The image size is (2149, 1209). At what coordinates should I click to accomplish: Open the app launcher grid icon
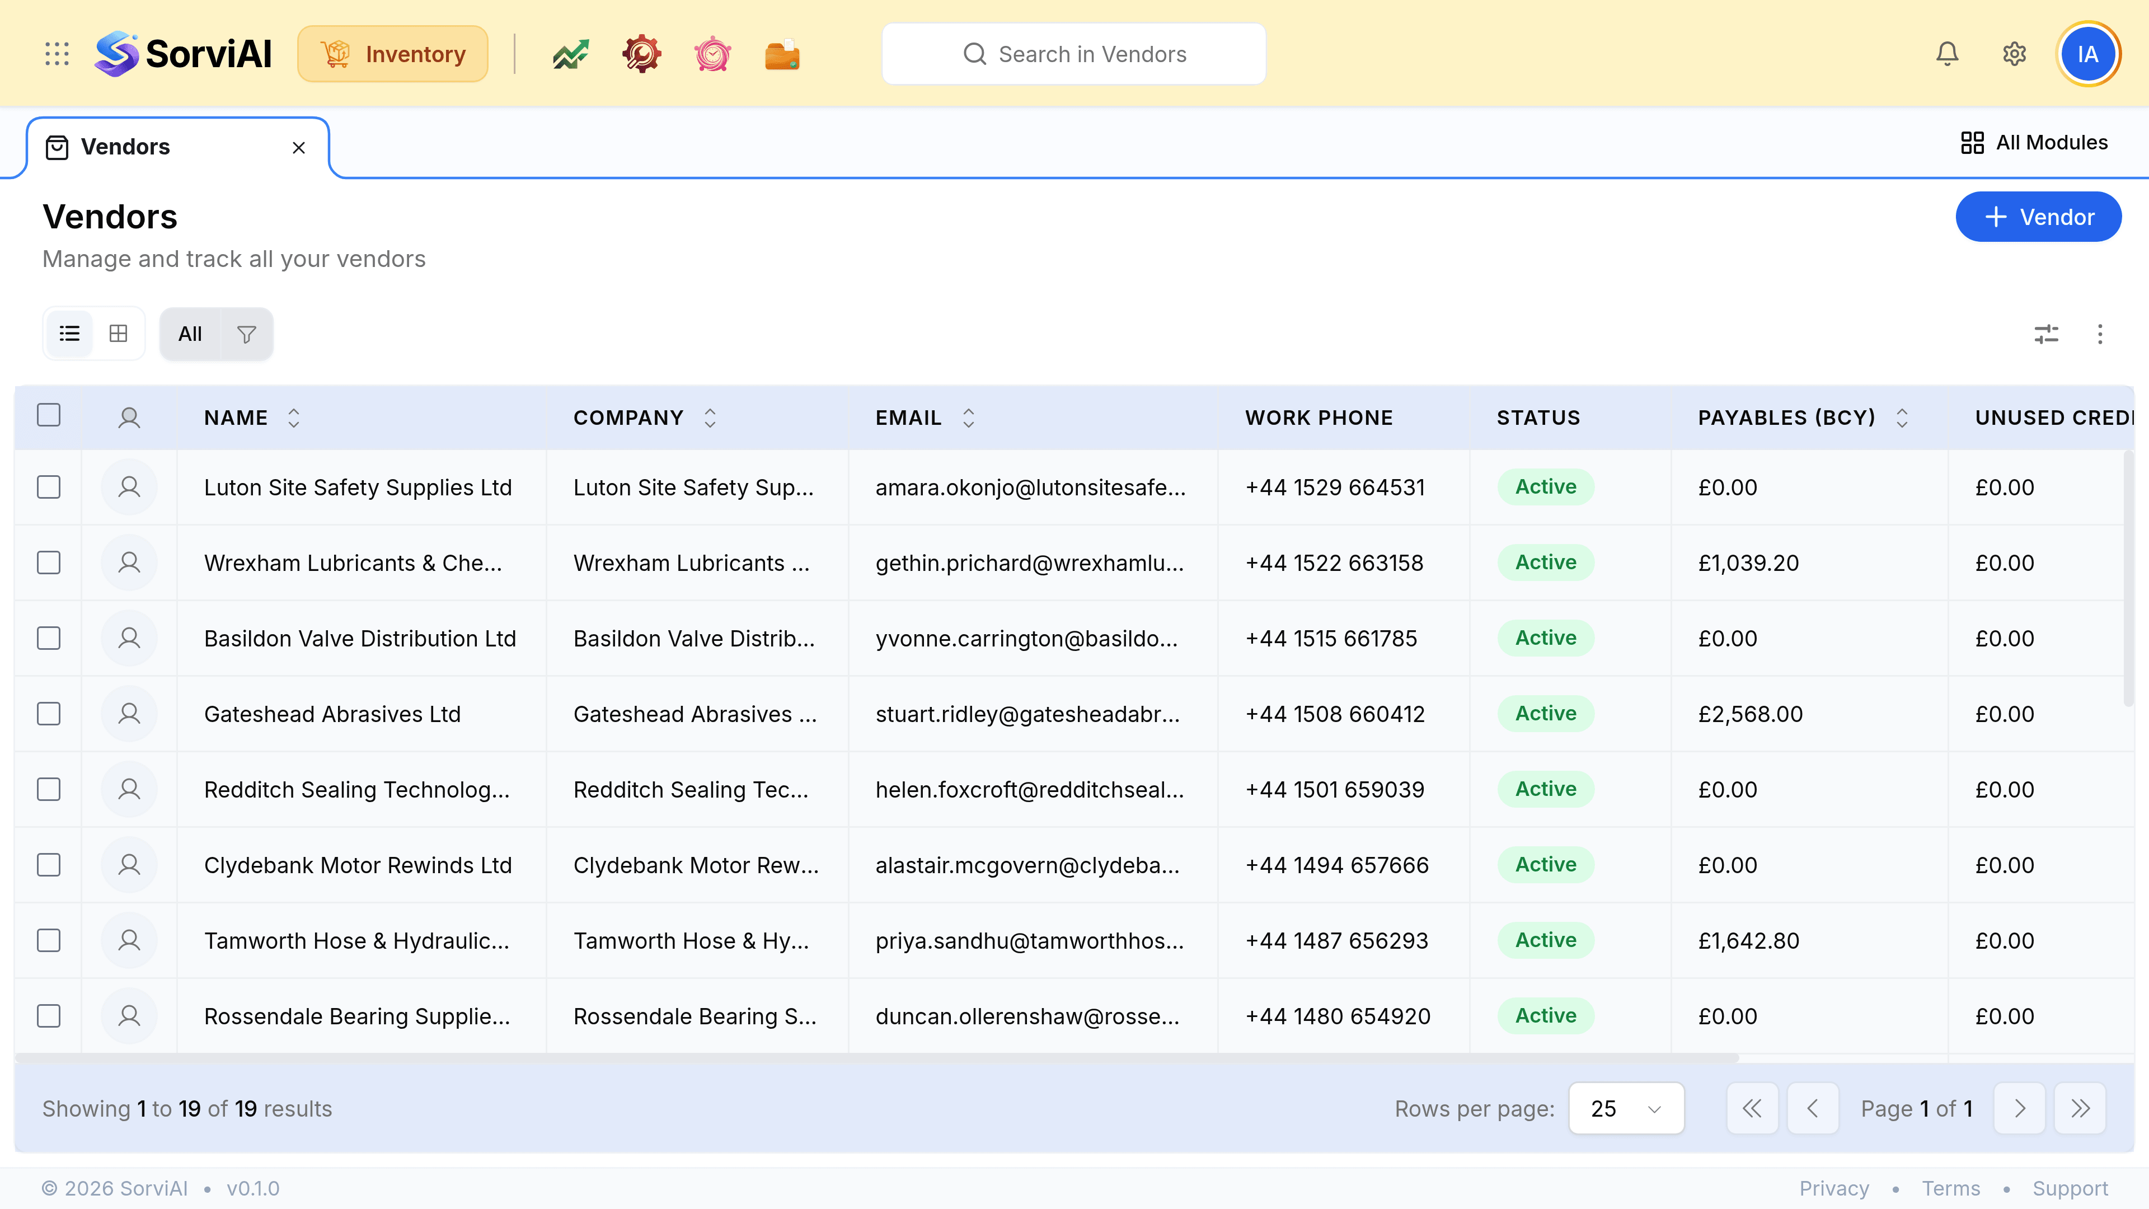(57, 54)
